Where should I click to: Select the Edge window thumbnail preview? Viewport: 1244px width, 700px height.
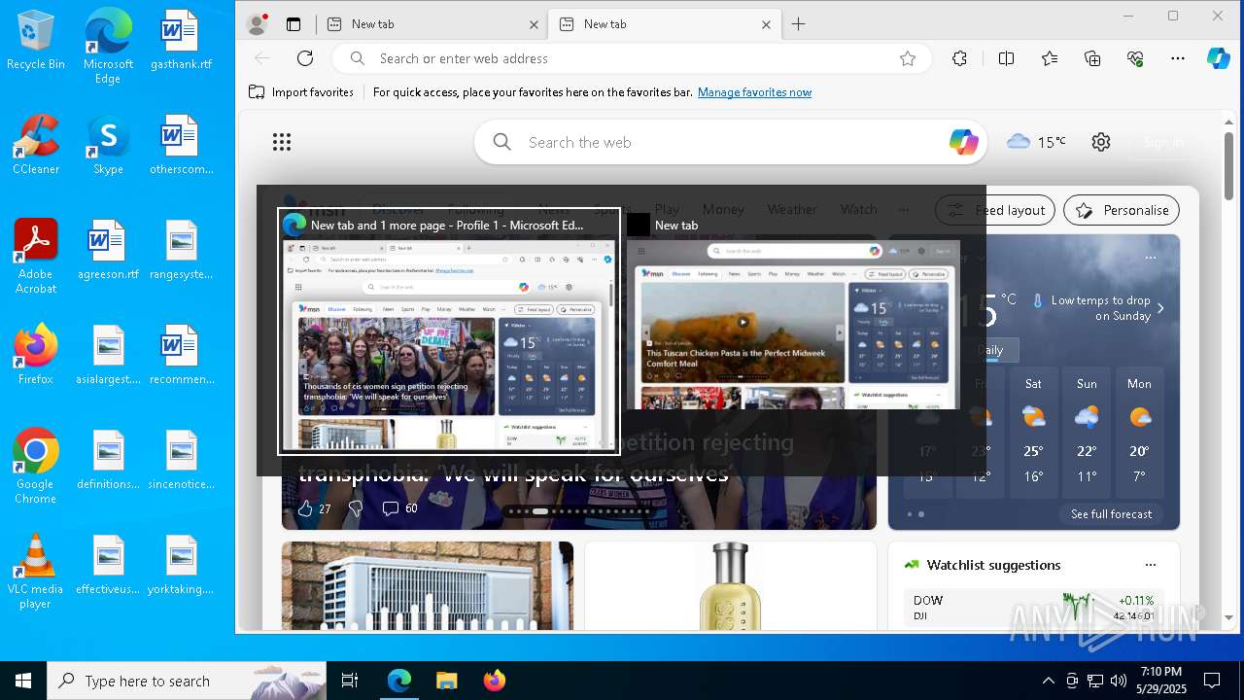click(x=449, y=332)
